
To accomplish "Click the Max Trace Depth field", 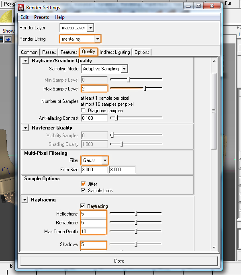I will [x=94, y=231].
